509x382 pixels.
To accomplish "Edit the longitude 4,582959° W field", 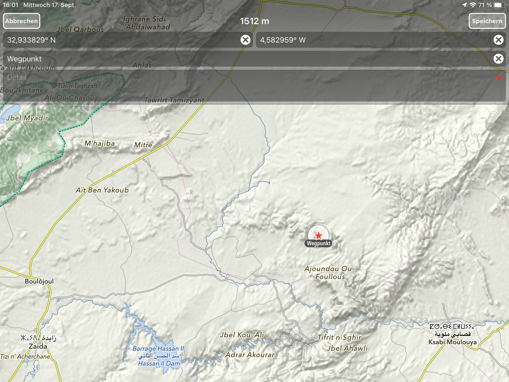I will (372, 40).
